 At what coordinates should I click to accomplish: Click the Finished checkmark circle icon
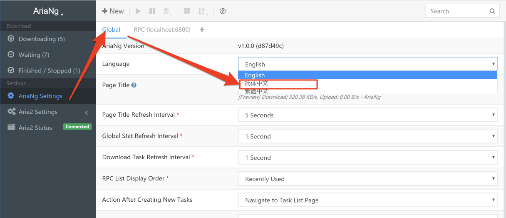pyautogui.click(x=11, y=70)
